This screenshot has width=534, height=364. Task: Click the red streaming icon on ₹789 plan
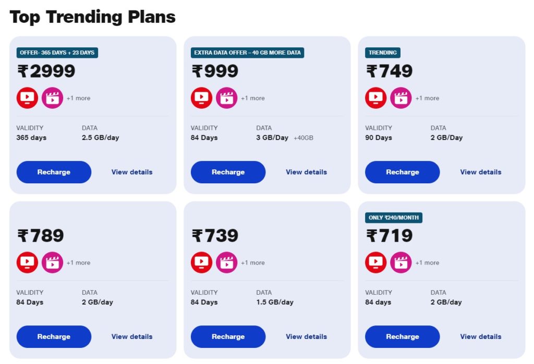(27, 262)
